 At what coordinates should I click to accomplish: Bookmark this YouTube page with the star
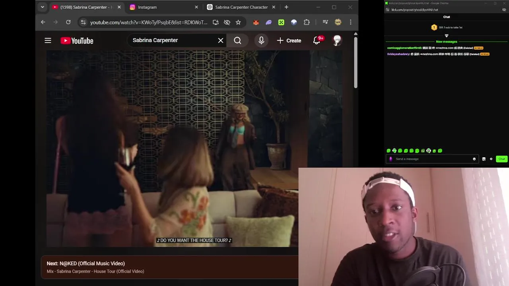[238, 22]
